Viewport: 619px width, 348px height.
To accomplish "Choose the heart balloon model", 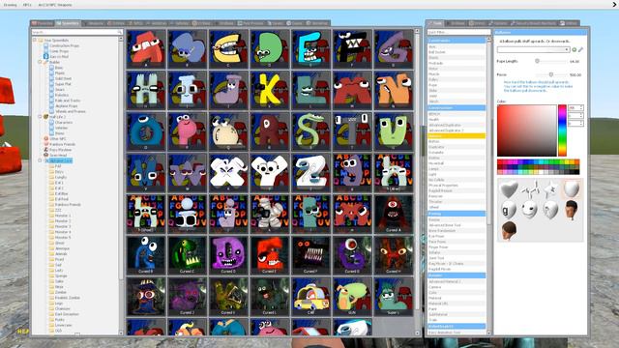I will [509, 189].
